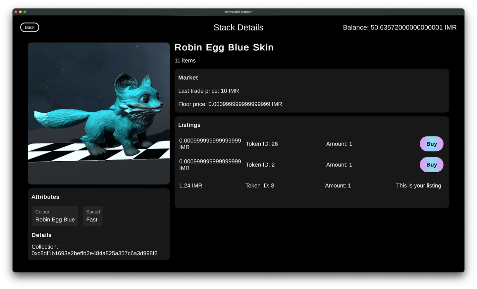Screen dimensions: 477x289
Task: Click Amount: 1 on the Token ID 26 row
Action: pyautogui.click(x=339, y=144)
